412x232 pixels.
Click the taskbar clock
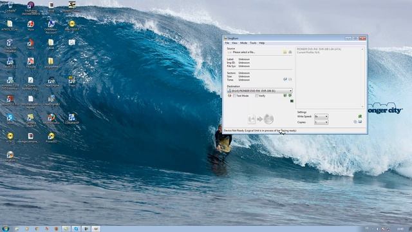pyautogui.click(x=400, y=229)
